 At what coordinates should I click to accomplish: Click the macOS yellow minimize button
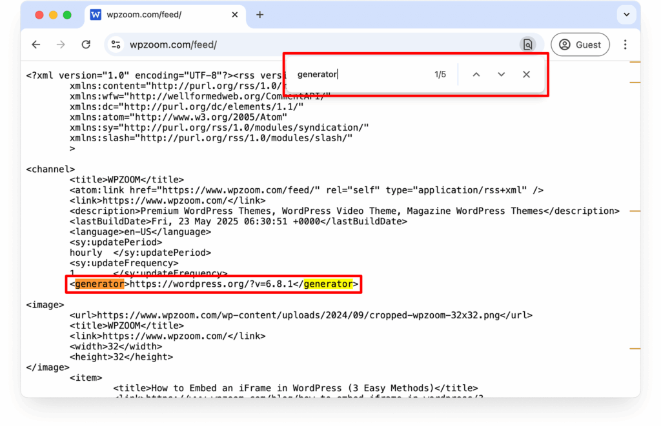[53, 15]
